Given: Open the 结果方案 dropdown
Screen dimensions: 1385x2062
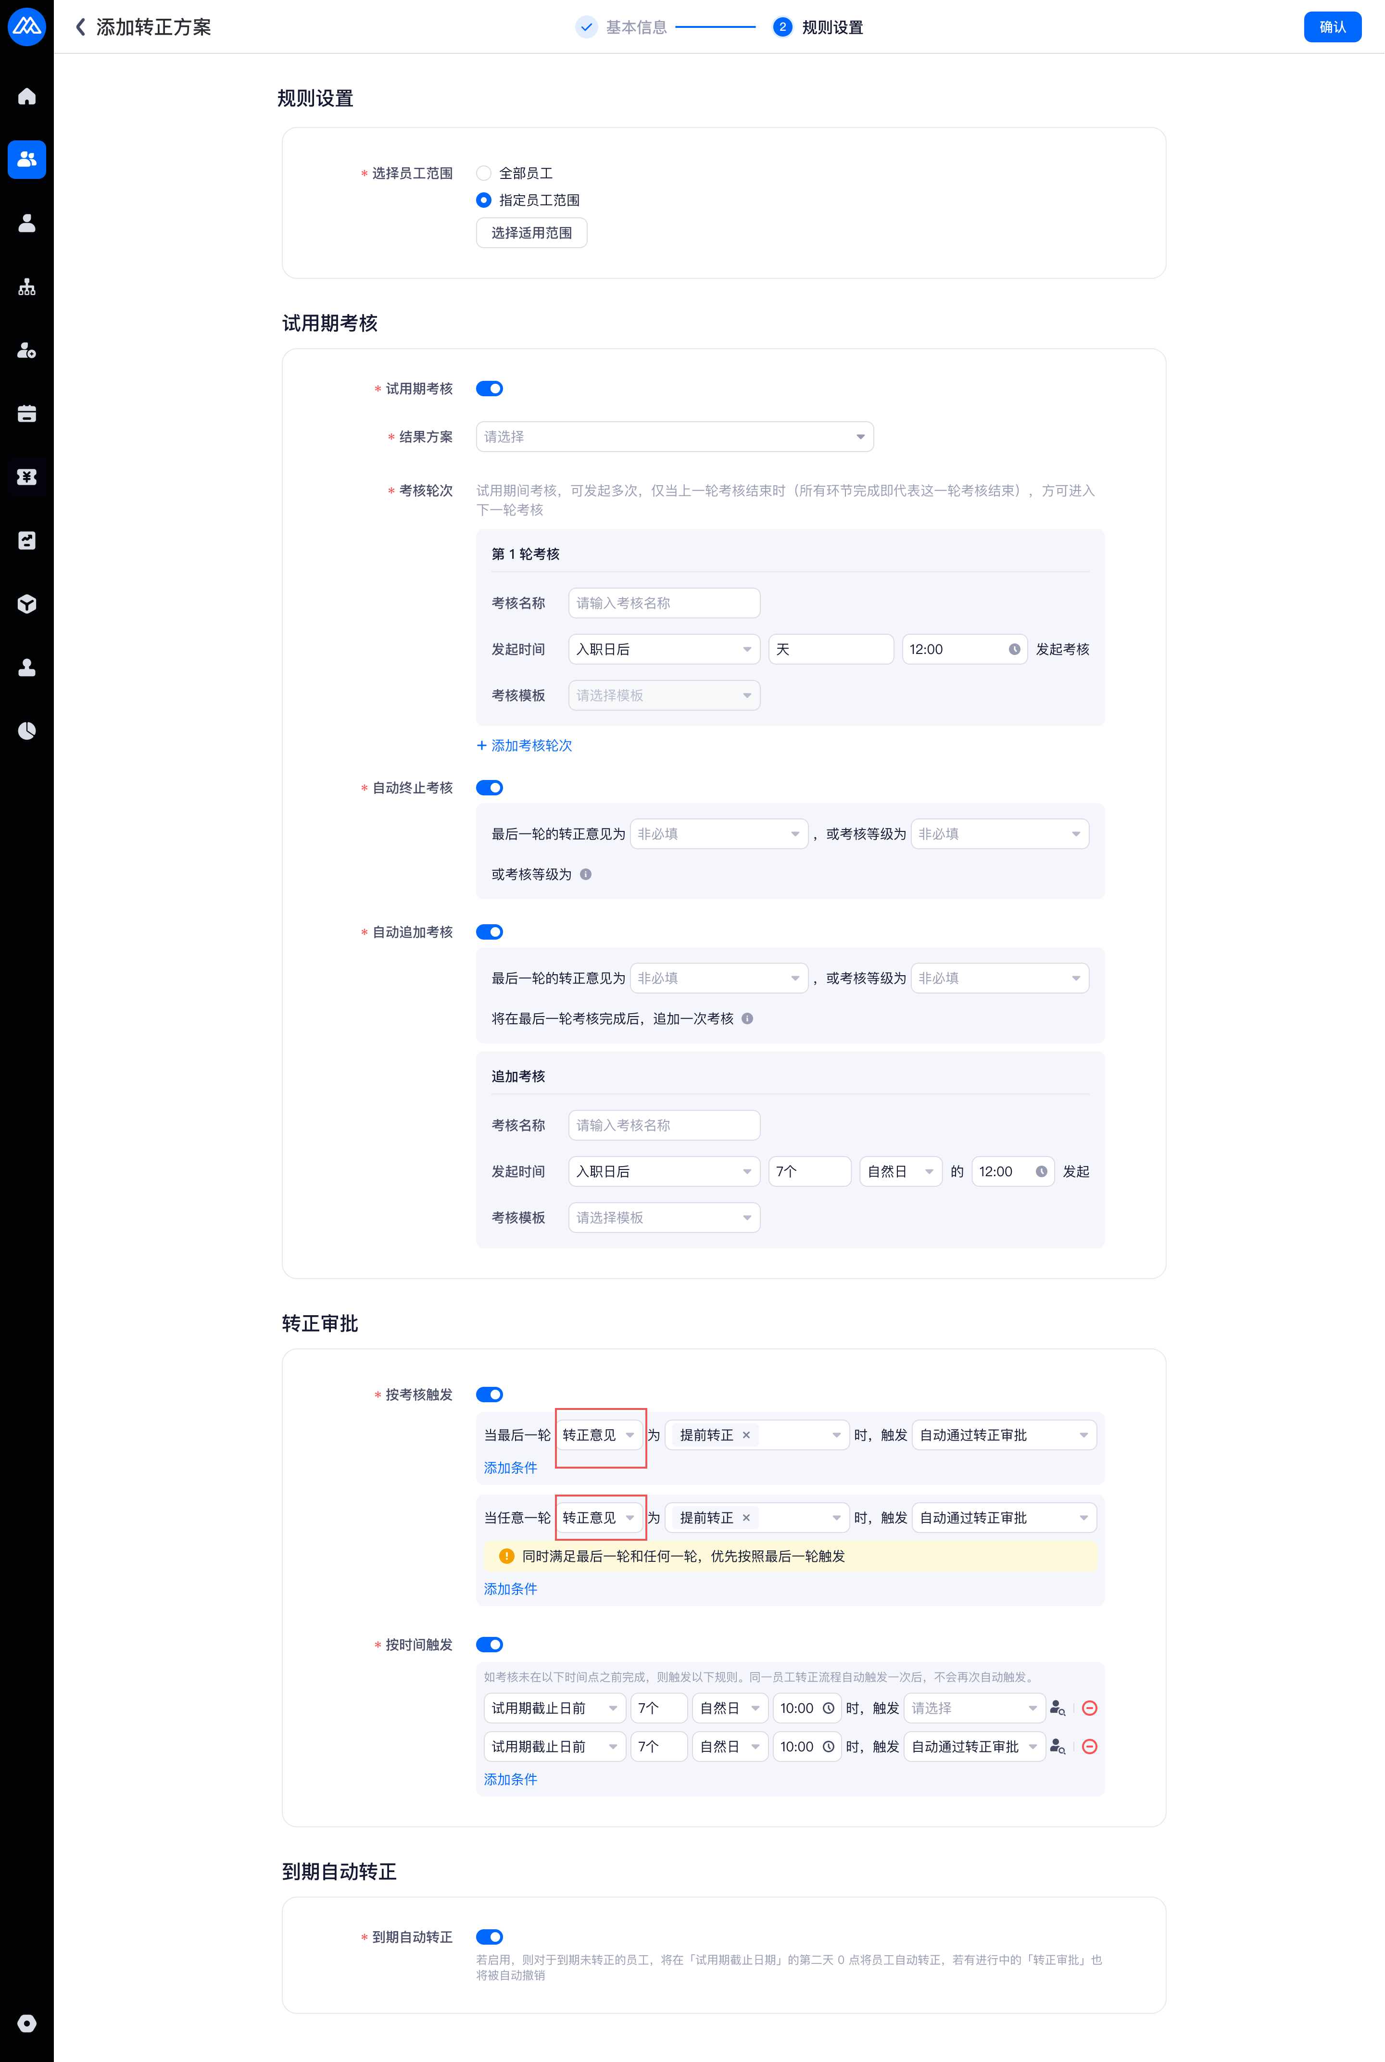Looking at the screenshot, I should (x=675, y=436).
